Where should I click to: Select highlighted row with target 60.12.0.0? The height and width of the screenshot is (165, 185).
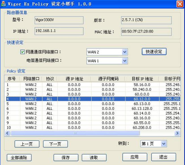tap(93, 99)
